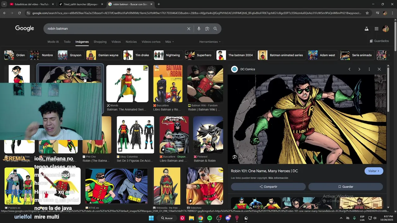397x223 pixels.
Task: Open the Robin 101: One Name, Many Heroes title
Action: [x=264, y=171]
